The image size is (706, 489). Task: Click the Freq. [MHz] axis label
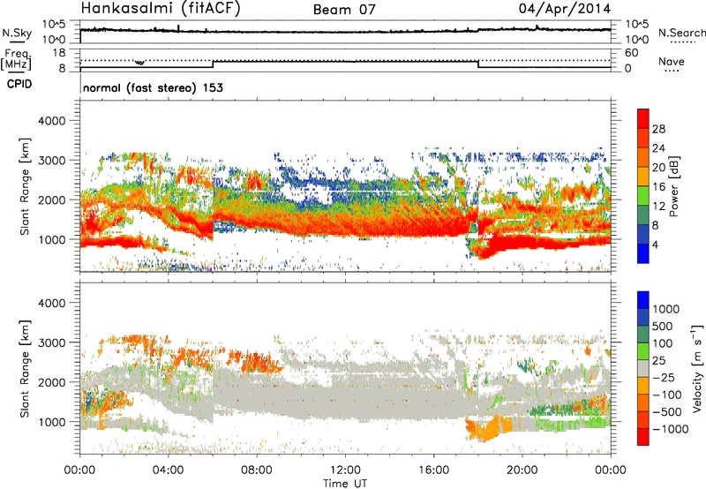(x=16, y=60)
